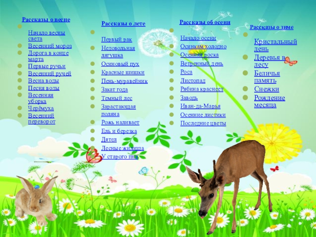The width and height of the screenshot is (316, 237).
Task: Open the 'Беличья память' link
Action: (267, 77)
